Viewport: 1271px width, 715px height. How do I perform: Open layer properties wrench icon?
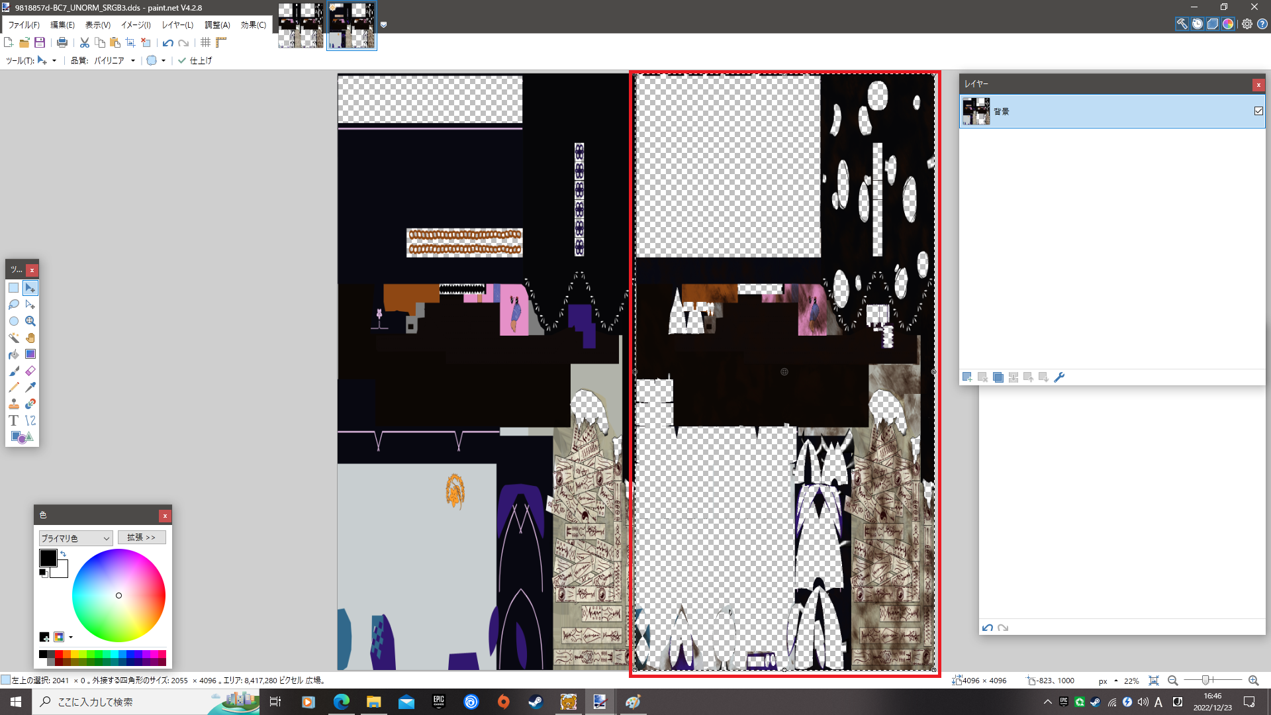click(1059, 377)
